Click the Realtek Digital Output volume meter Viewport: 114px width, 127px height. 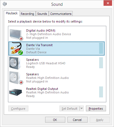click(x=101, y=92)
